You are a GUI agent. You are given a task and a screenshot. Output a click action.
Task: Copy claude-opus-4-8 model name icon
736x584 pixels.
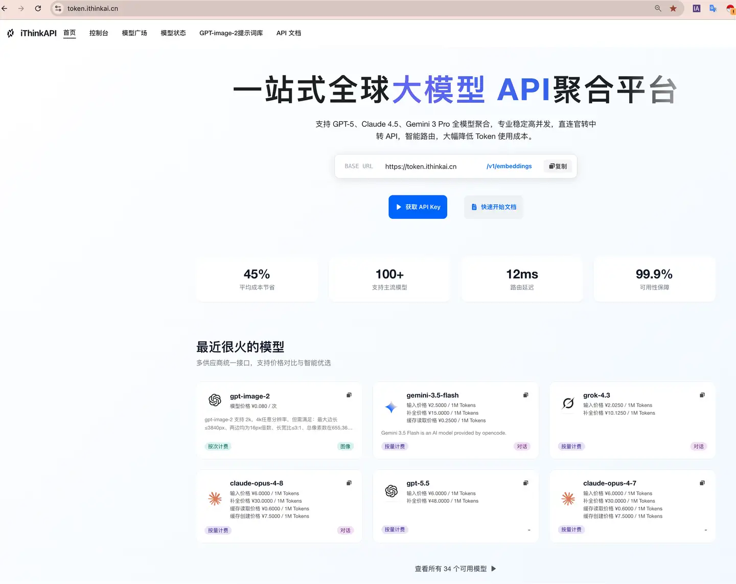coord(349,483)
